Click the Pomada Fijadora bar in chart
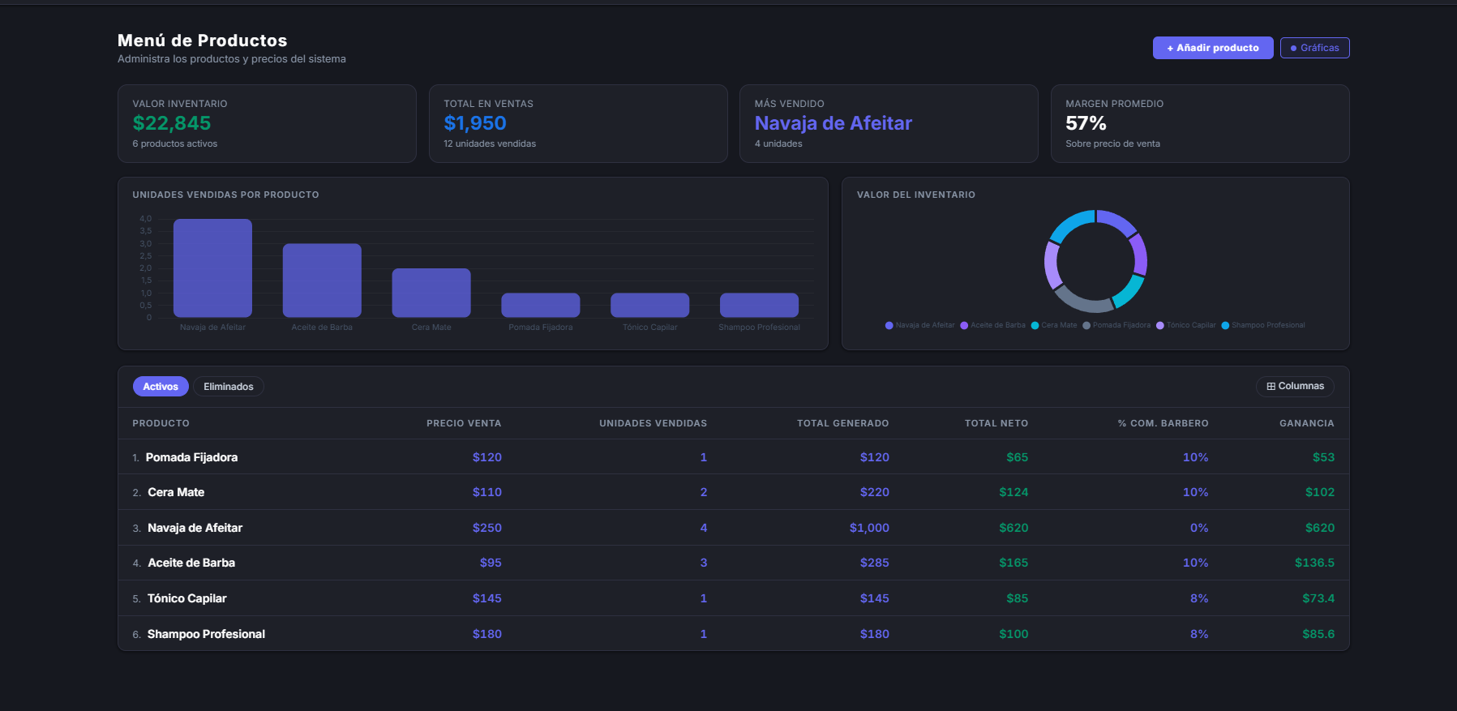1457x711 pixels. point(541,305)
